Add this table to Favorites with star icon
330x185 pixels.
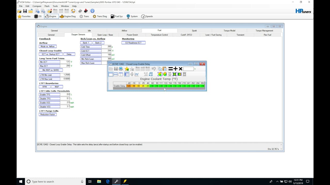click(x=127, y=69)
